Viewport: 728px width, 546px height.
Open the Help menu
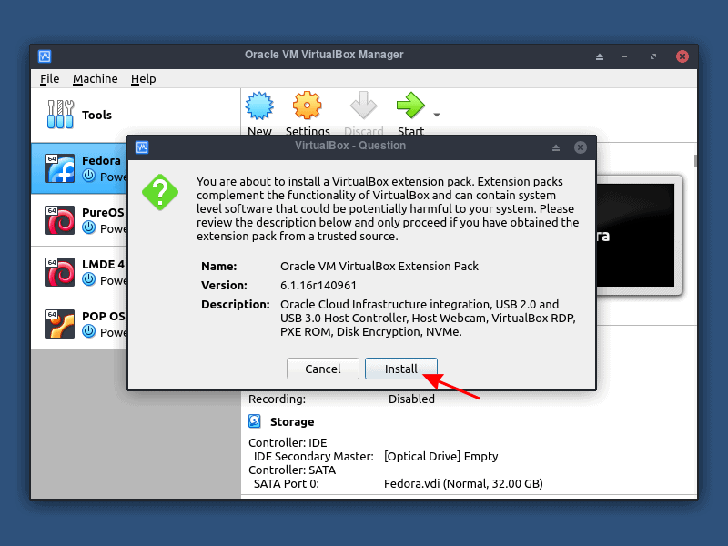pyautogui.click(x=143, y=79)
